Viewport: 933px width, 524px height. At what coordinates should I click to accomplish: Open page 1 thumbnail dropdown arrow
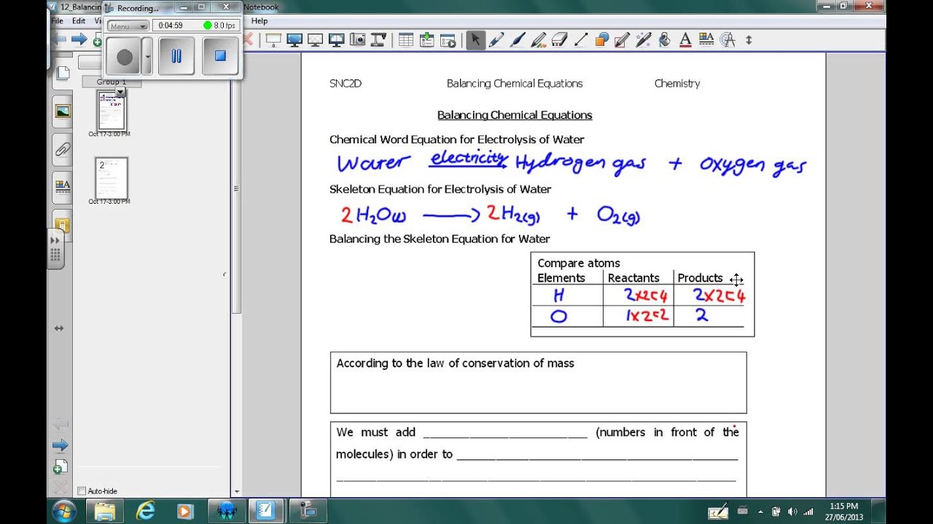click(x=121, y=93)
